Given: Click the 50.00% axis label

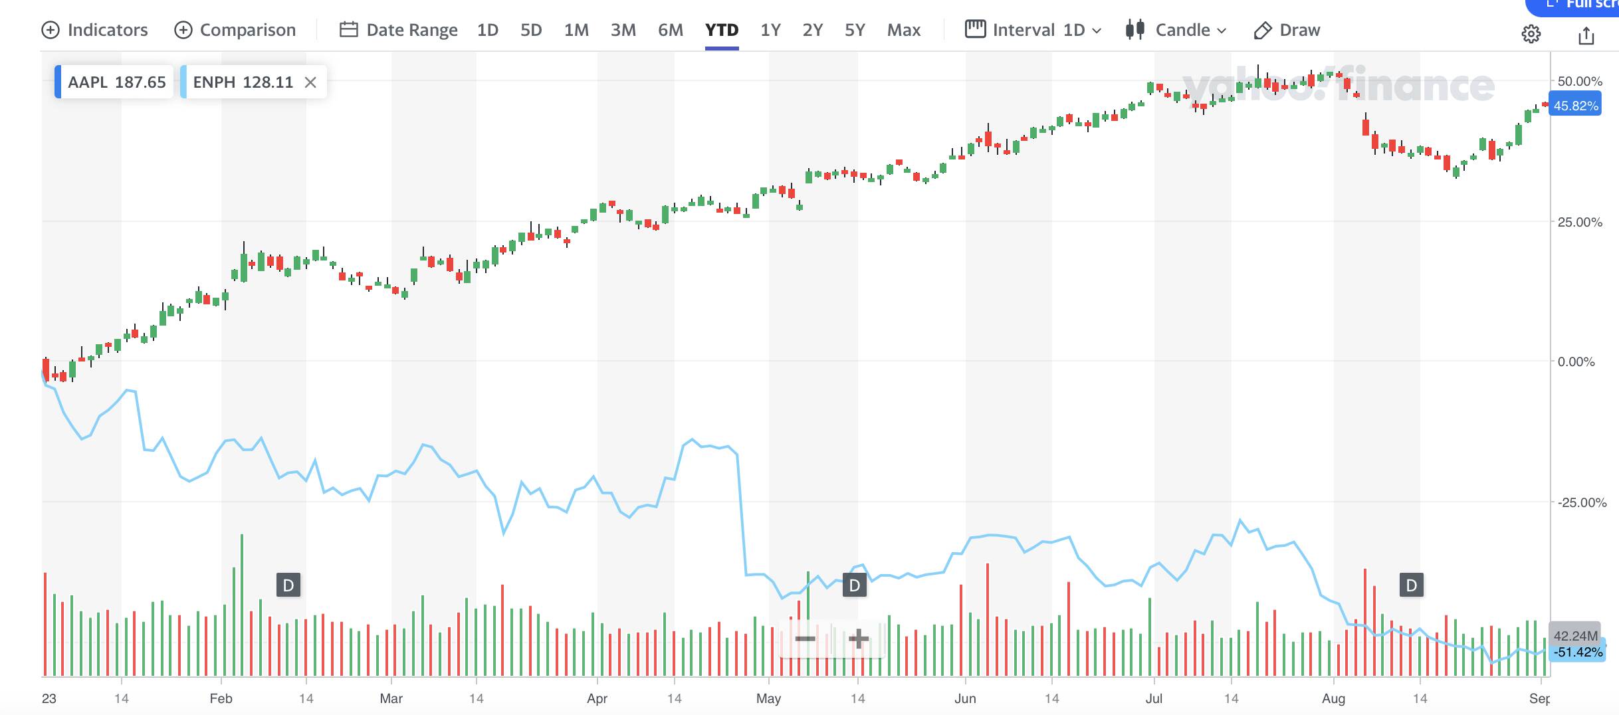Looking at the screenshot, I should pyautogui.click(x=1580, y=81).
